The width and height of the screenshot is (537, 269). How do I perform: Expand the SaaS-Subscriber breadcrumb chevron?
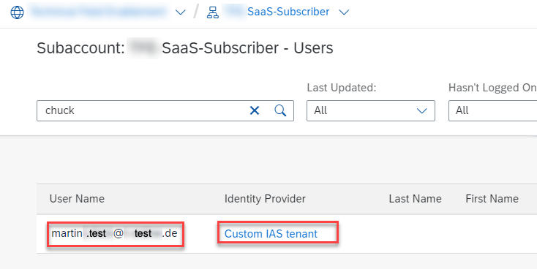coord(344,12)
